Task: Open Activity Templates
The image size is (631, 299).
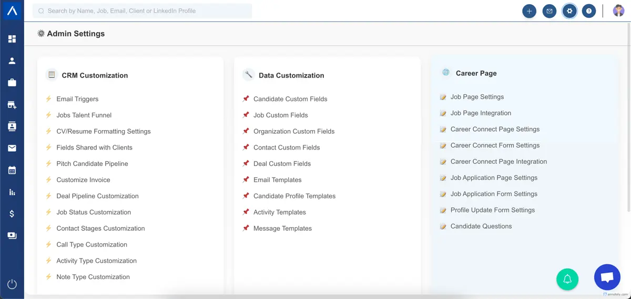Action: click(280, 212)
